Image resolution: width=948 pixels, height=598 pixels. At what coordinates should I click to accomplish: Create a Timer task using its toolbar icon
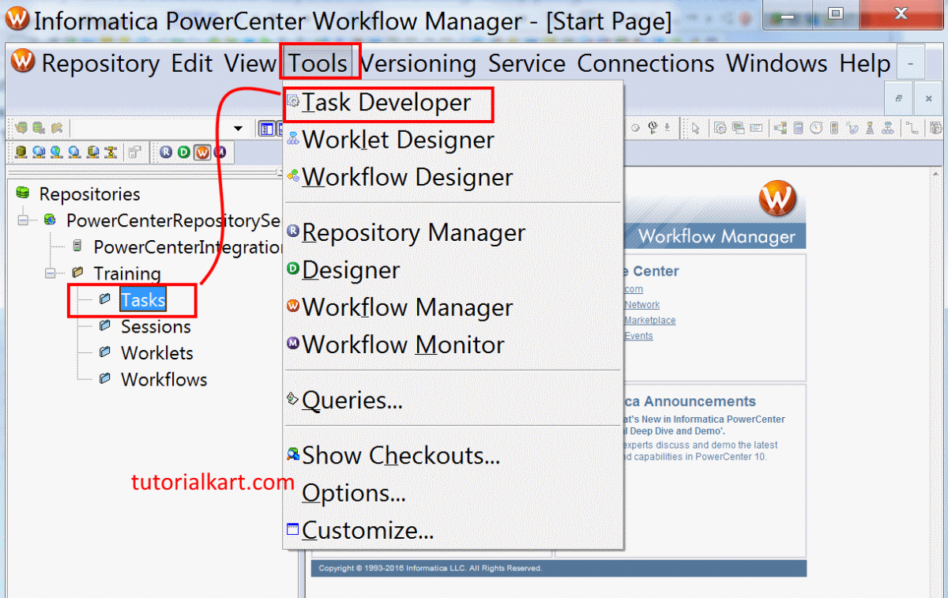(x=815, y=128)
